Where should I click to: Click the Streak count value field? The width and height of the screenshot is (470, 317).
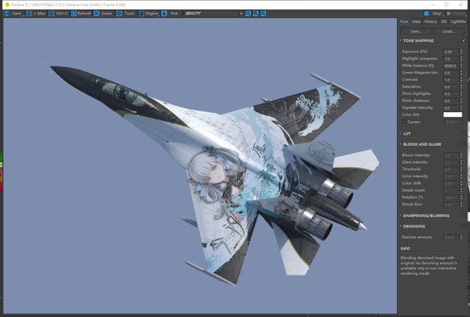pos(451,190)
